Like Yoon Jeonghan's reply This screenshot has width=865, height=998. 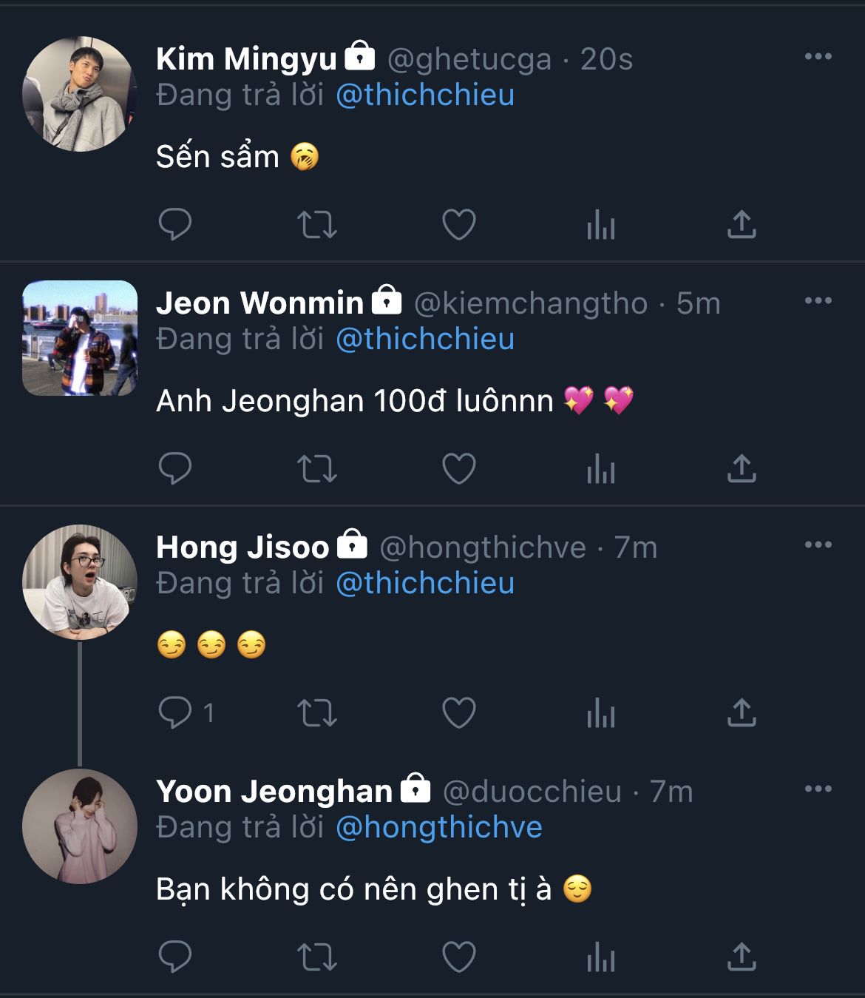[x=458, y=957]
